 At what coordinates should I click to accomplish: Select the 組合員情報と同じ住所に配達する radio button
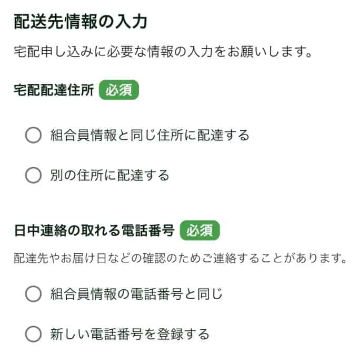coord(33,136)
